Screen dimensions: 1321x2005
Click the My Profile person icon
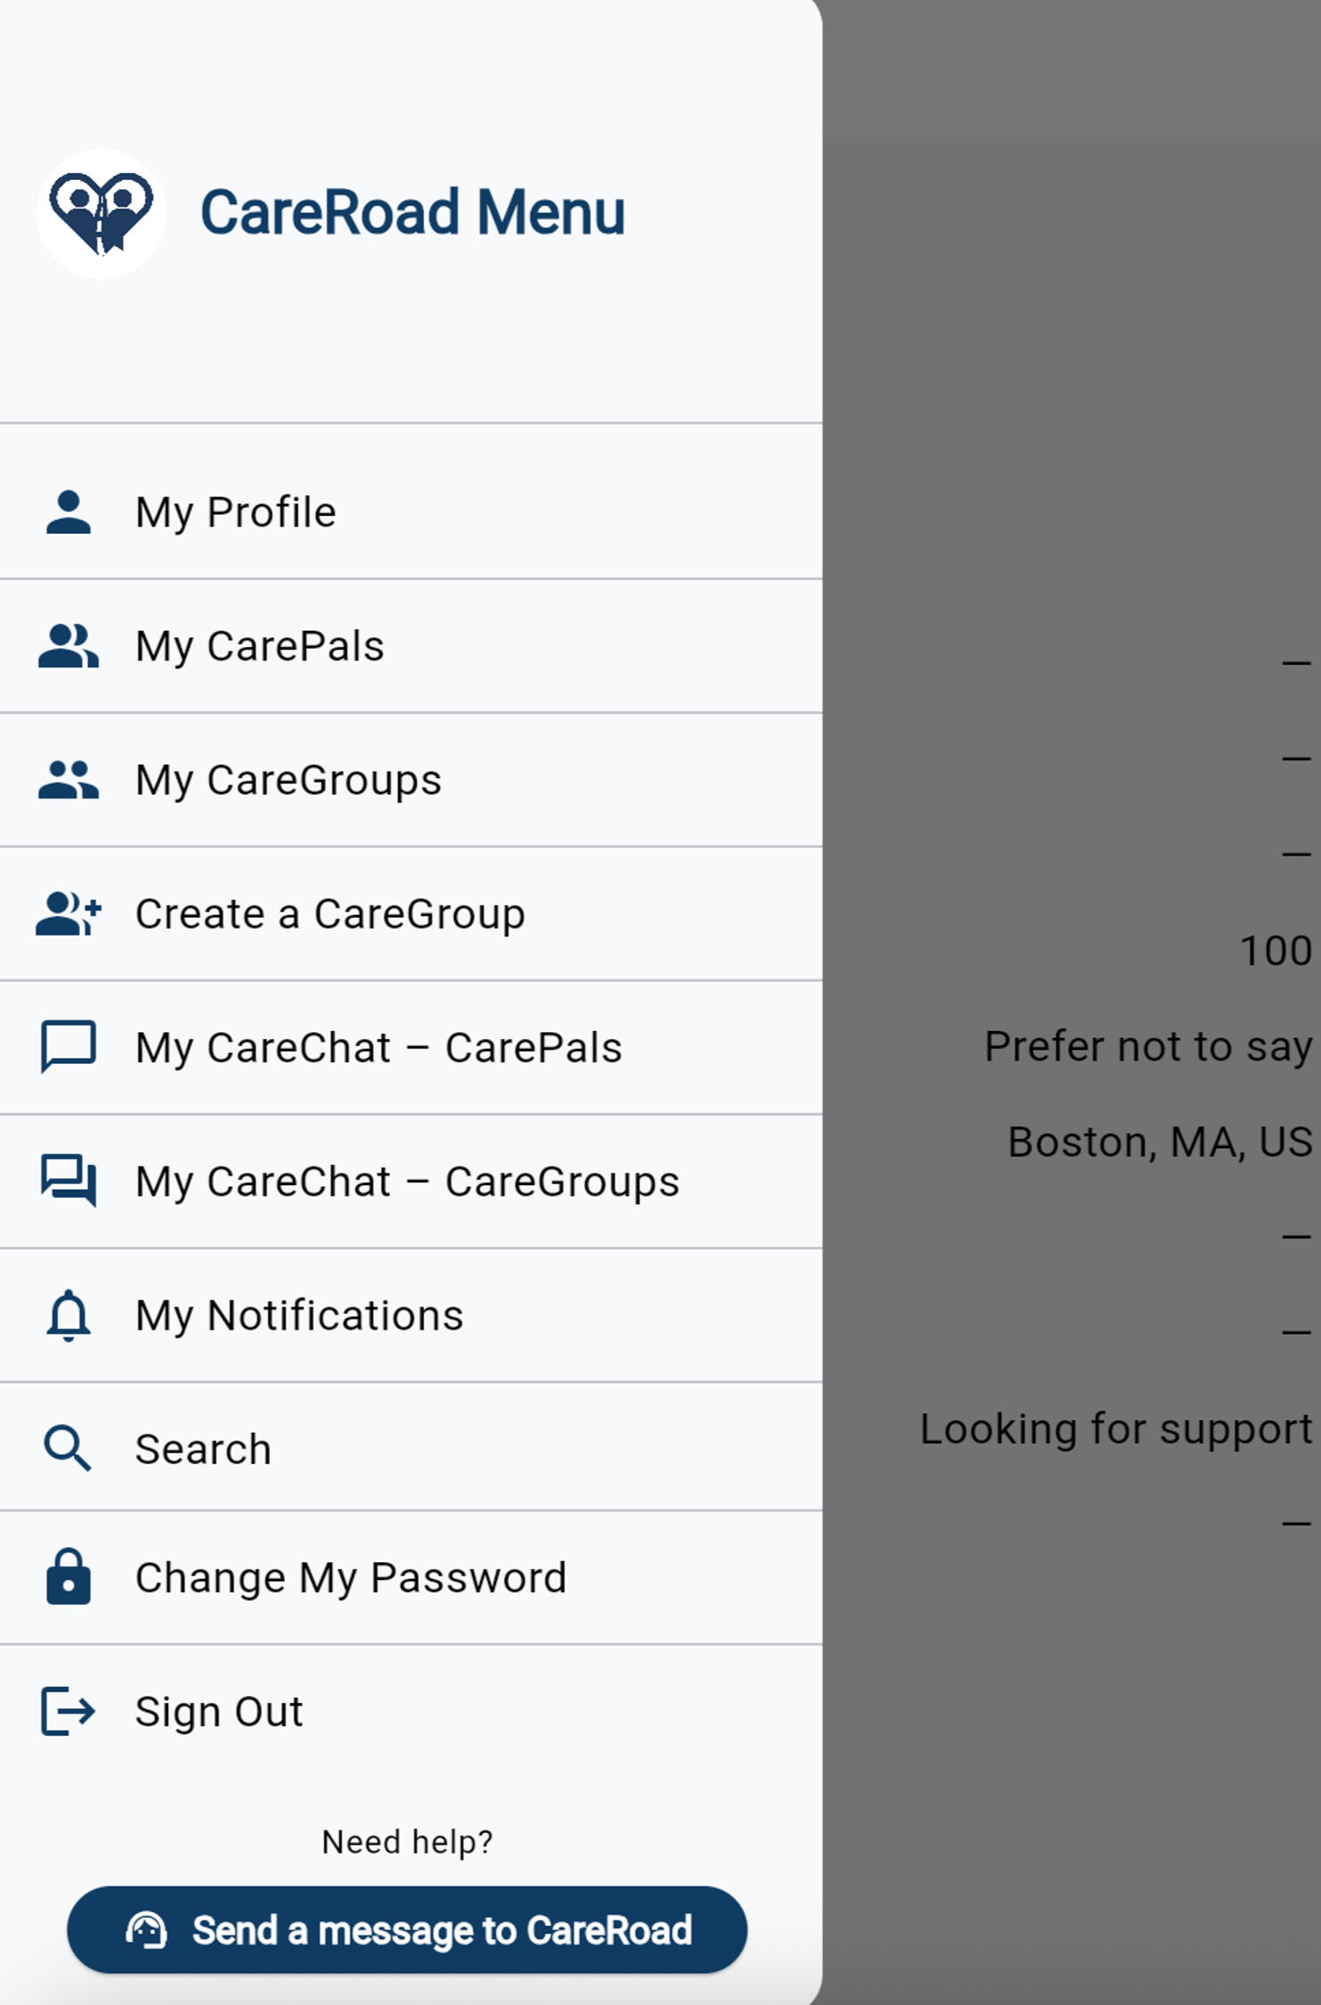tap(69, 512)
